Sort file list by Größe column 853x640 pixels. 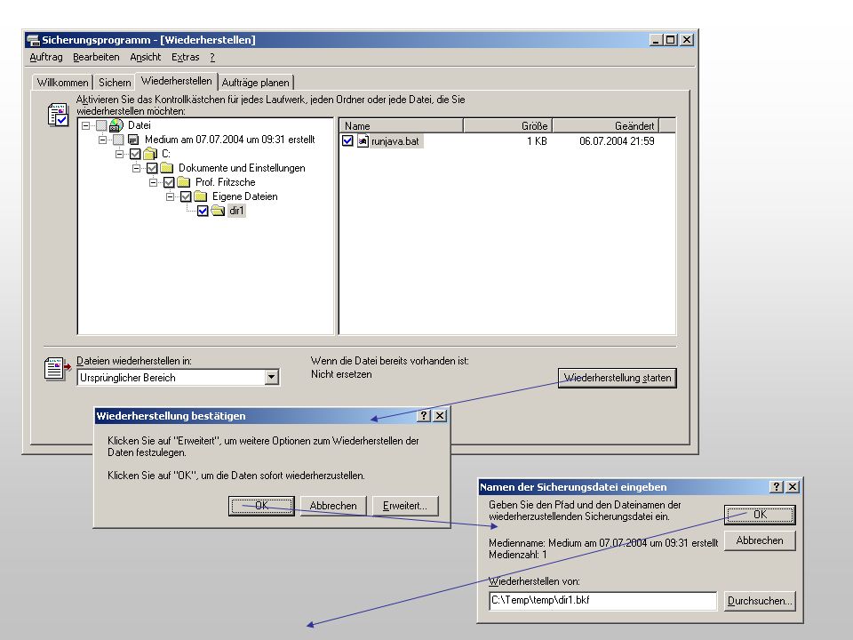pos(507,125)
